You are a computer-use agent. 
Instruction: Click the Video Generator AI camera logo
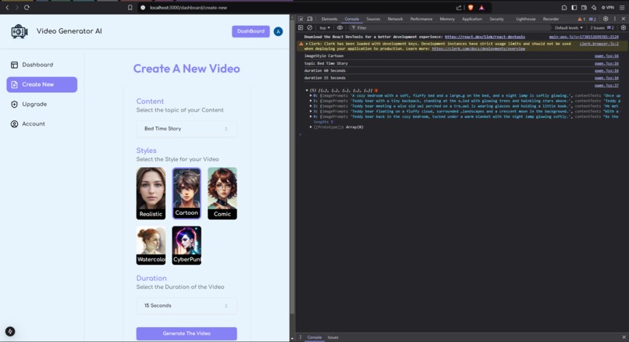coord(20,31)
